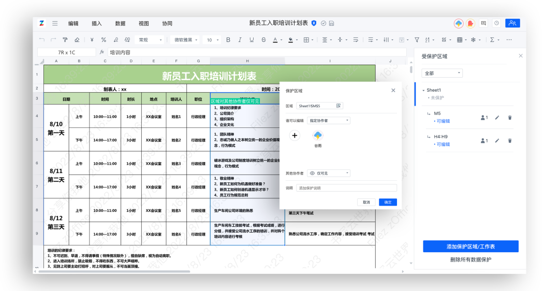Click the 添加保护说明 description field
Screen dimensions: 559x291
pyautogui.click(x=346, y=188)
